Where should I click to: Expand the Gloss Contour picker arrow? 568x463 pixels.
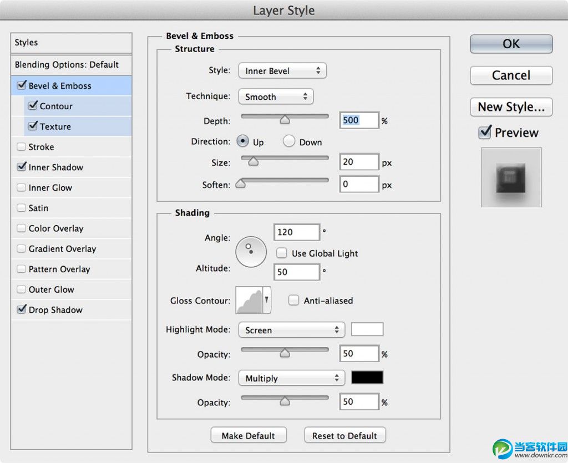click(x=267, y=300)
